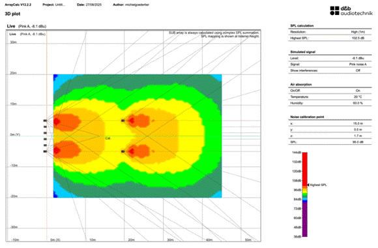Screen dimensions: 378x248
Task: Click the Signal value 'Pink noise A'
Action: 358,65
